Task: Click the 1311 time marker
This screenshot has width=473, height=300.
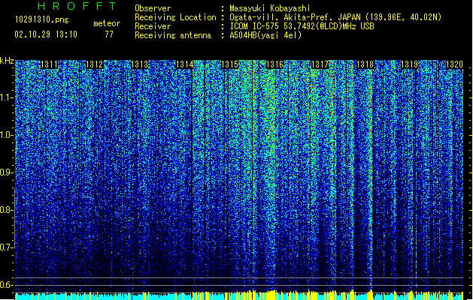Action: pos(49,64)
